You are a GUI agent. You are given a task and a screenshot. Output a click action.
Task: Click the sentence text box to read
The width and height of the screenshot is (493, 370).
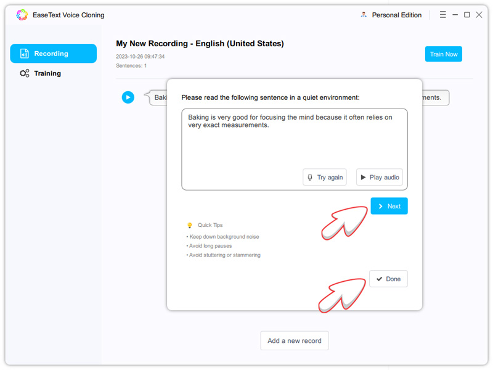(295, 149)
